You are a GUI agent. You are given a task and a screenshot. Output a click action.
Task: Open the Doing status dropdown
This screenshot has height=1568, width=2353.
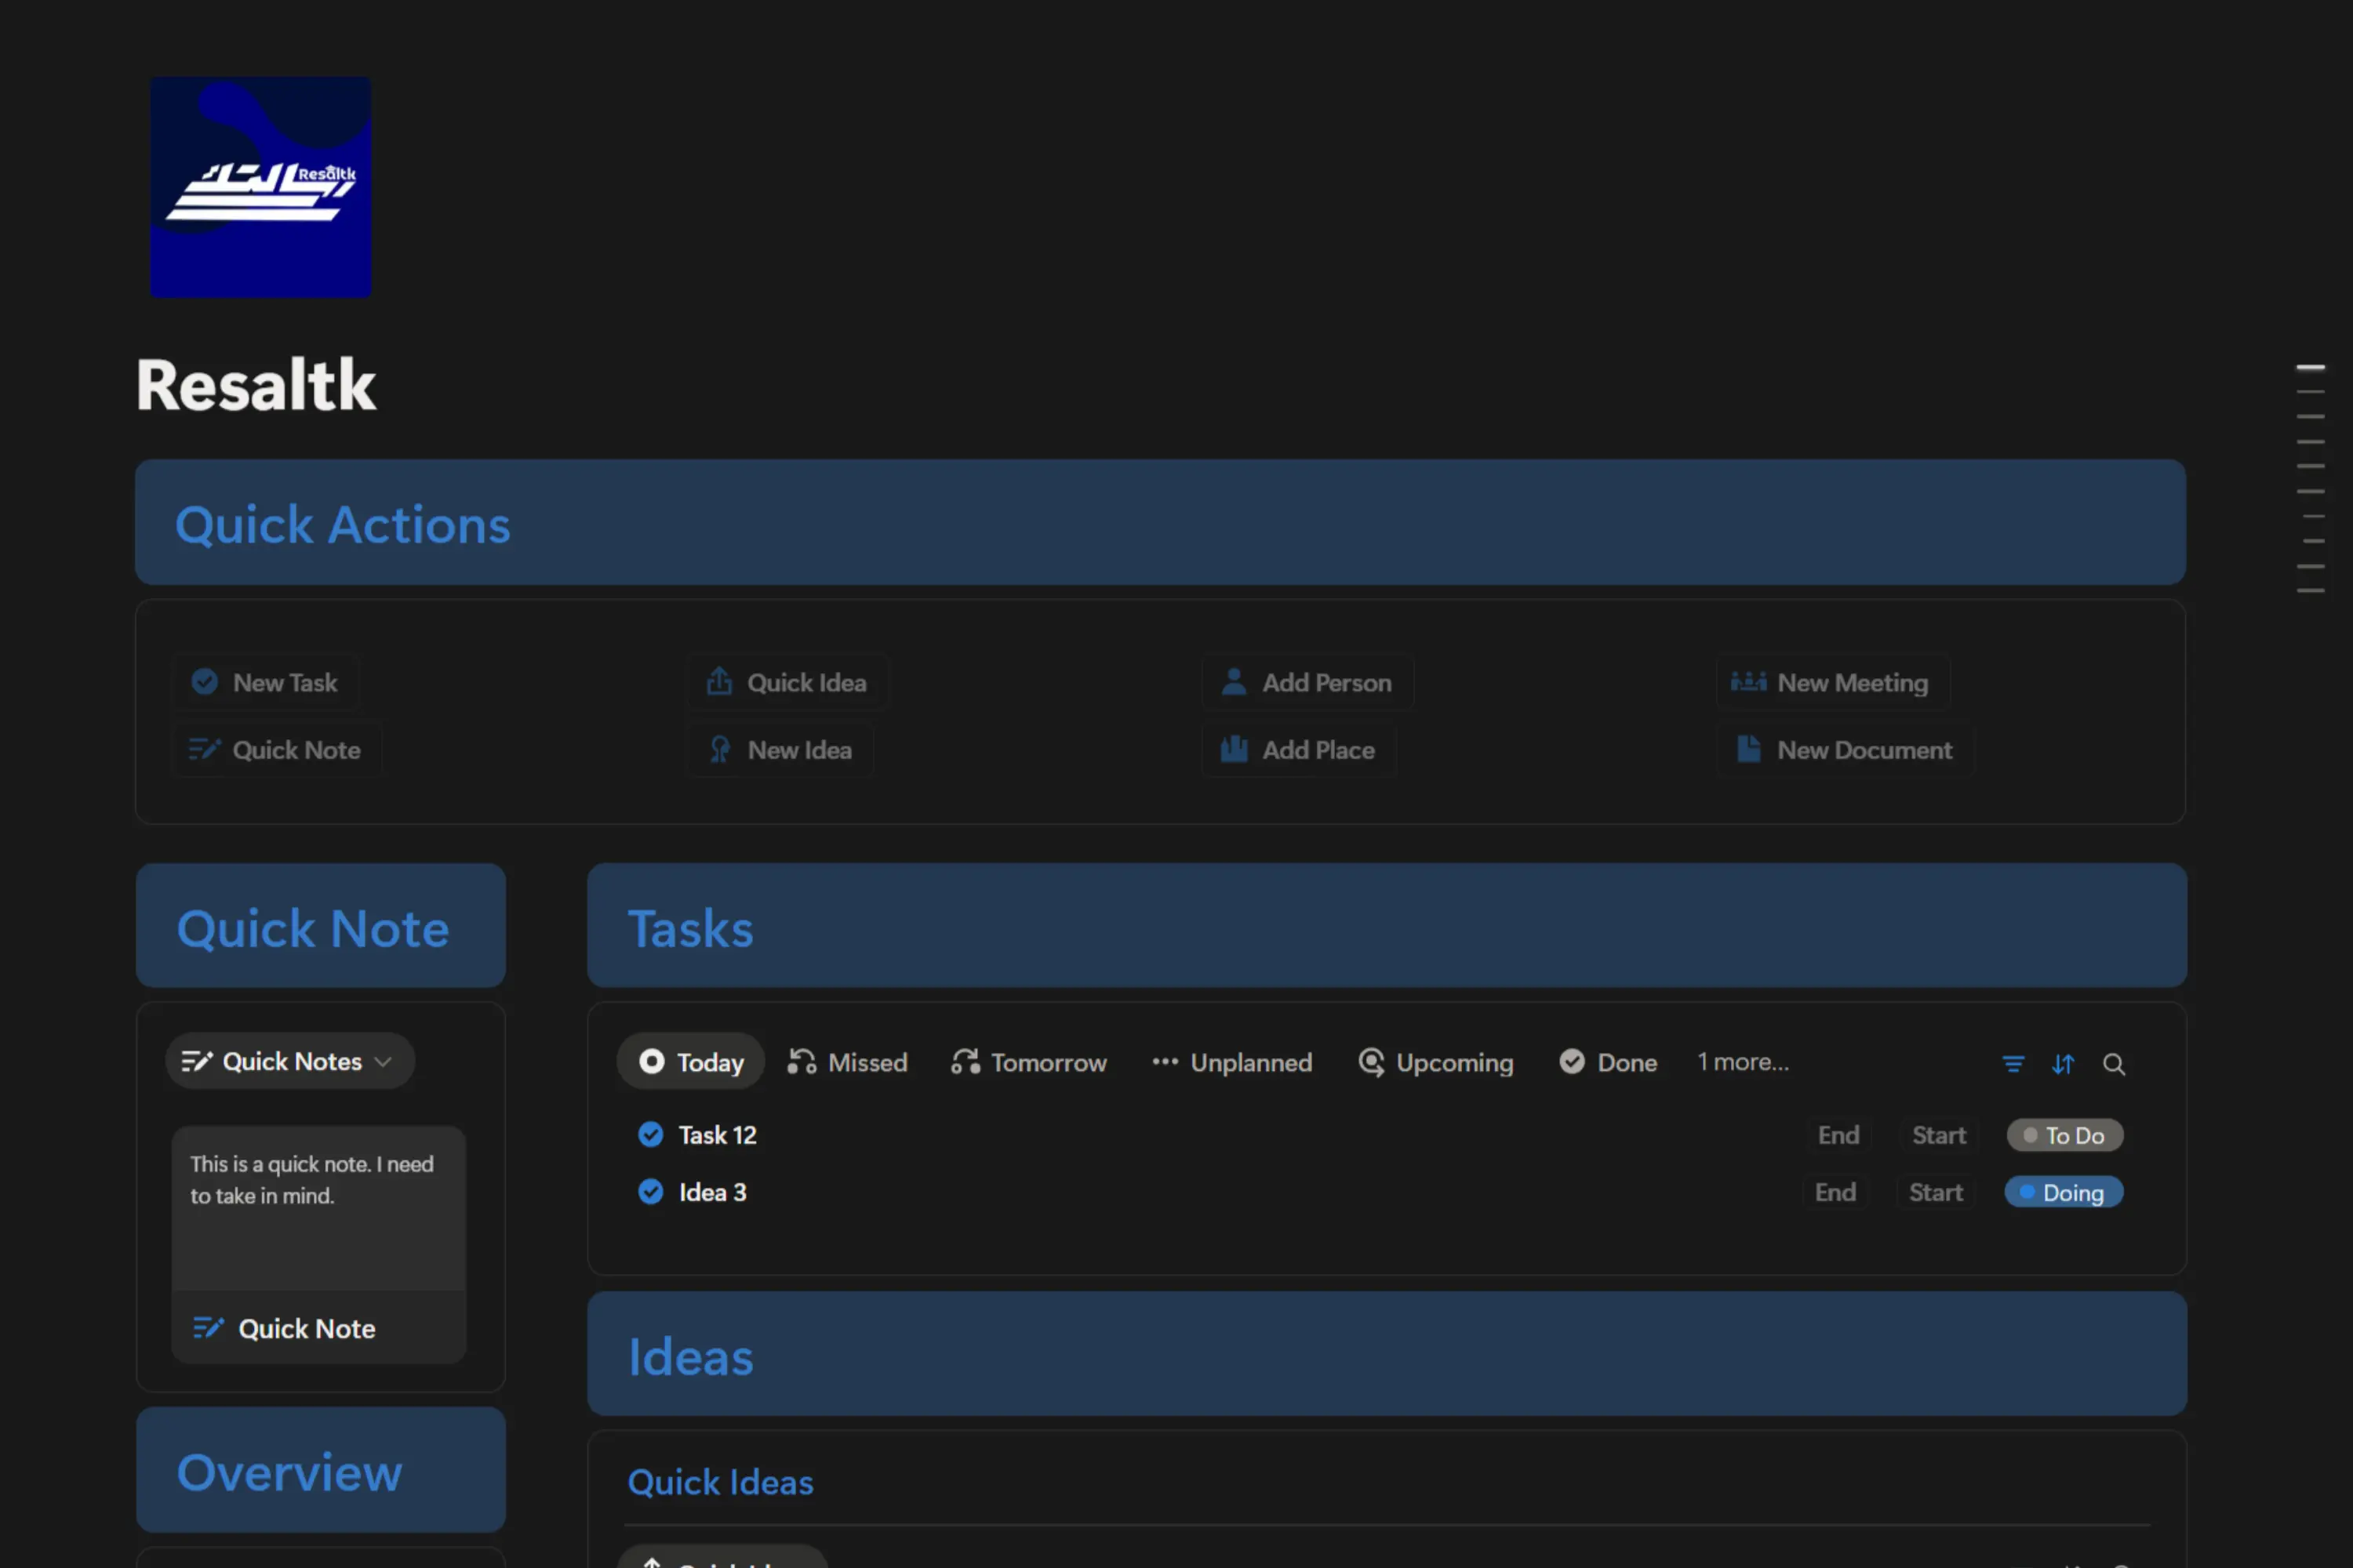[x=2063, y=1192]
